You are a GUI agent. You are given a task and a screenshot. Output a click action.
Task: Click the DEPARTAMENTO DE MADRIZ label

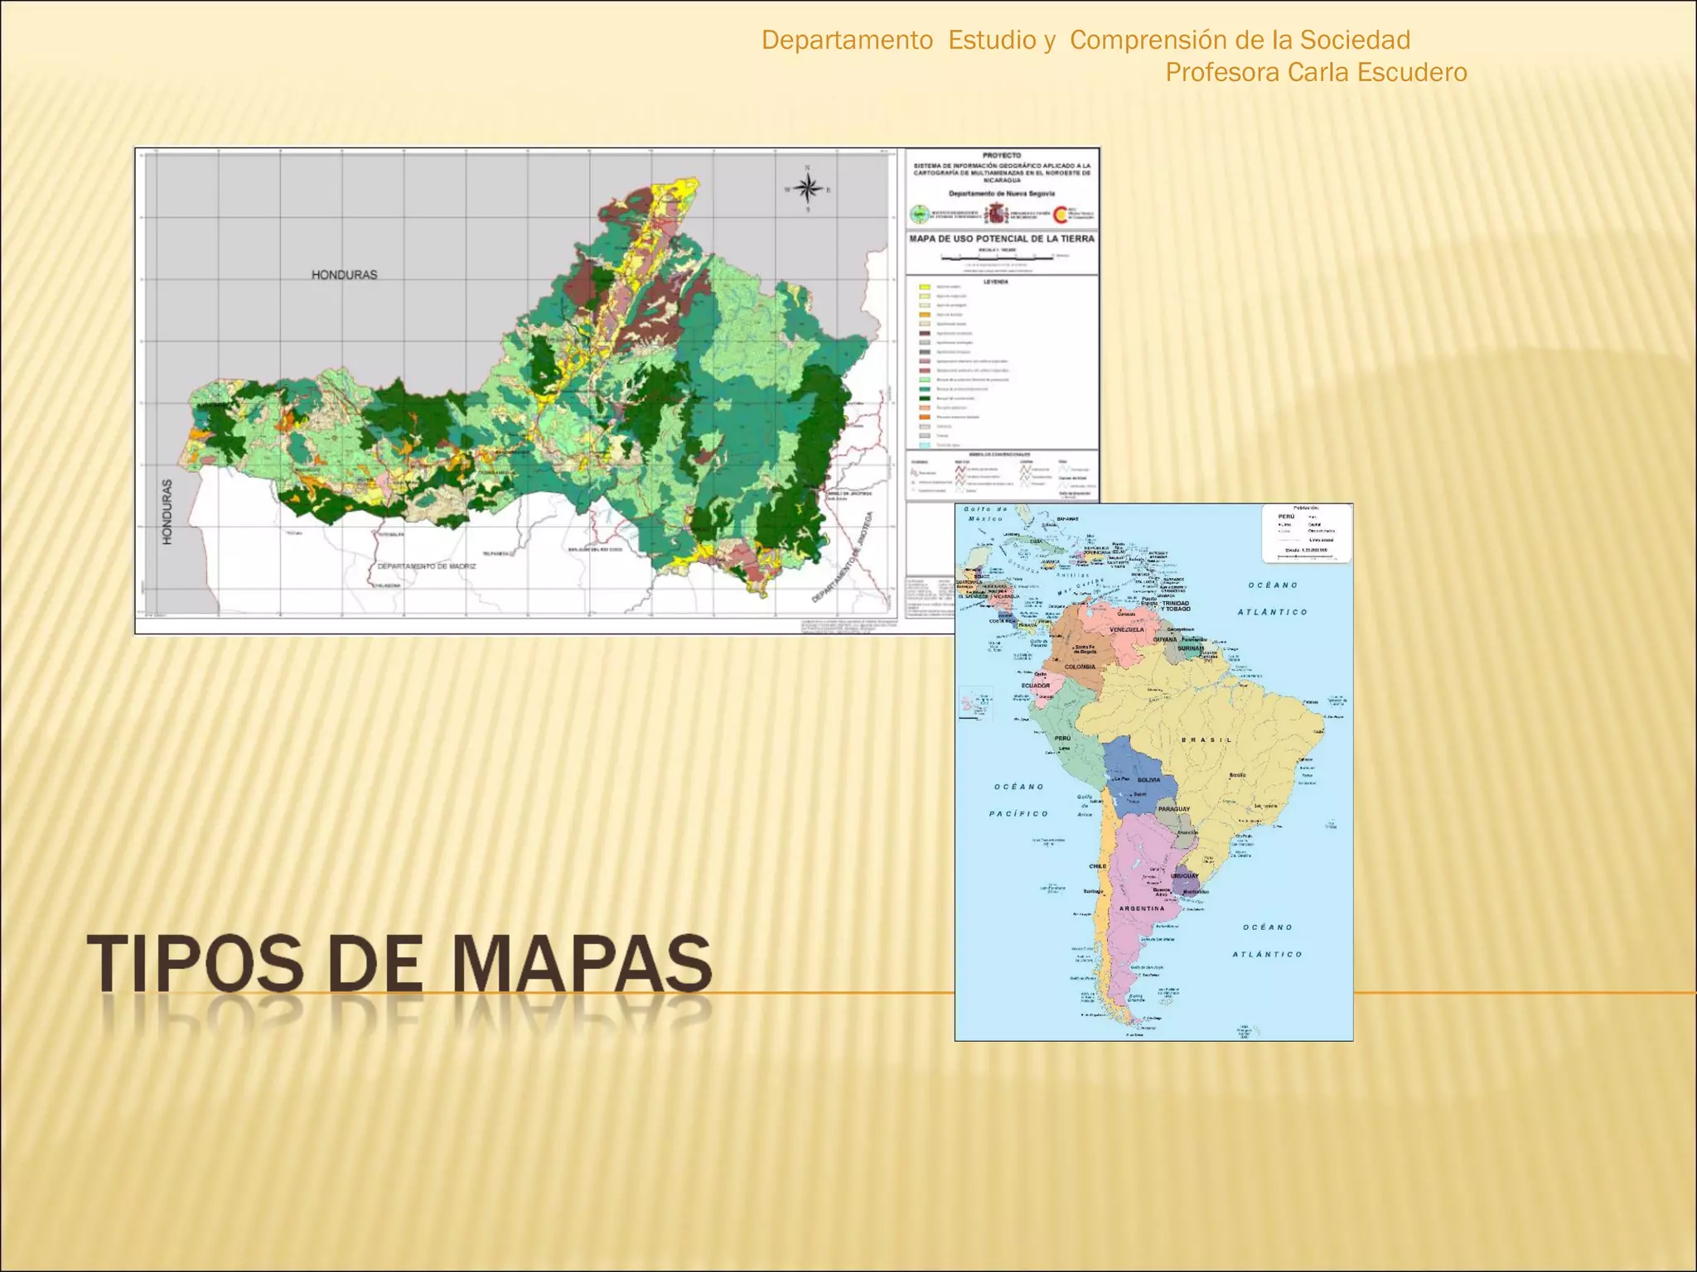pyautogui.click(x=427, y=566)
